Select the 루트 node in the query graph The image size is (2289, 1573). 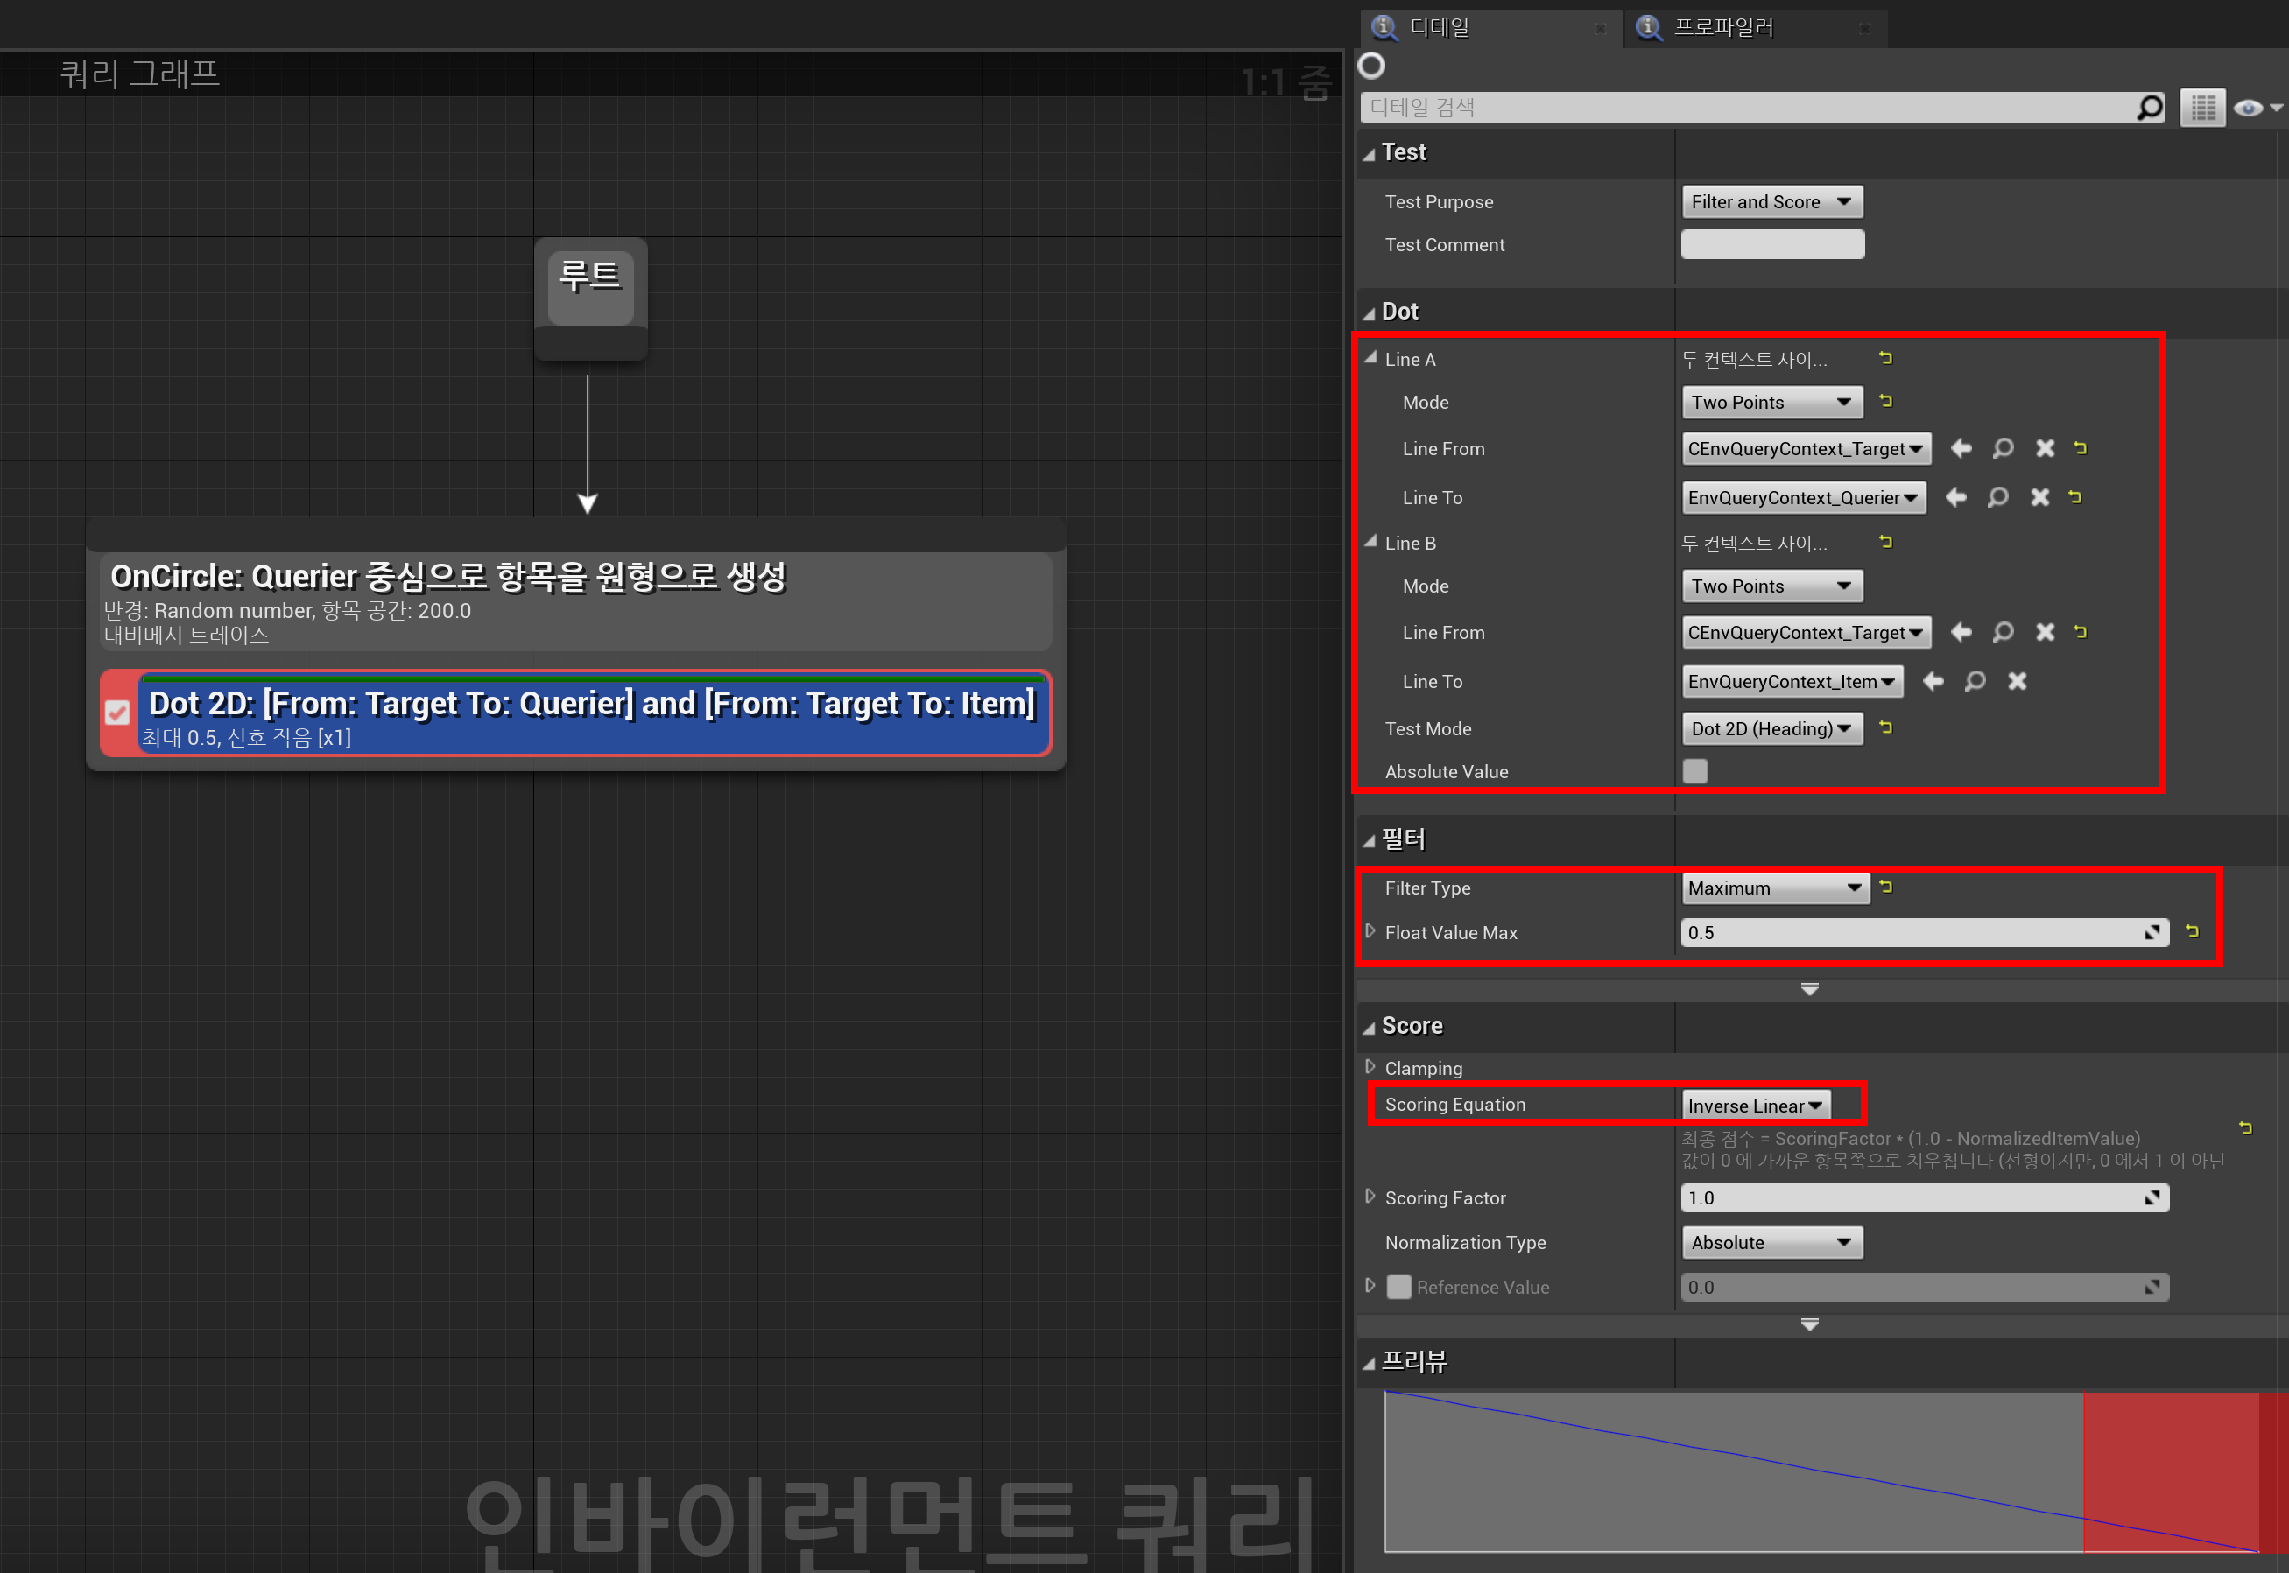pyautogui.click(x=589, y=286)
